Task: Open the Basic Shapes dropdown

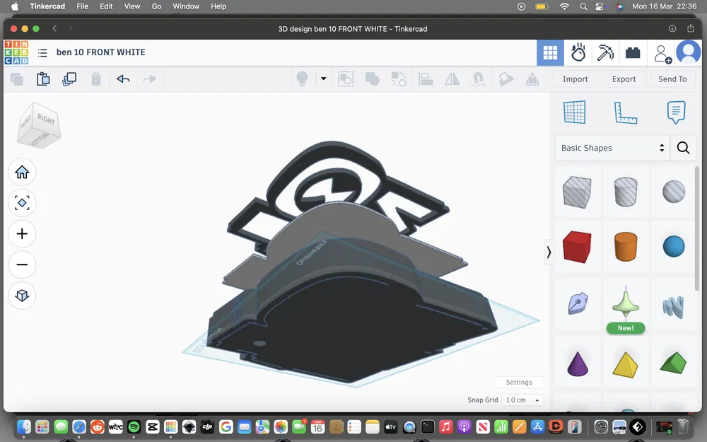Action: [x=612, y=148]
